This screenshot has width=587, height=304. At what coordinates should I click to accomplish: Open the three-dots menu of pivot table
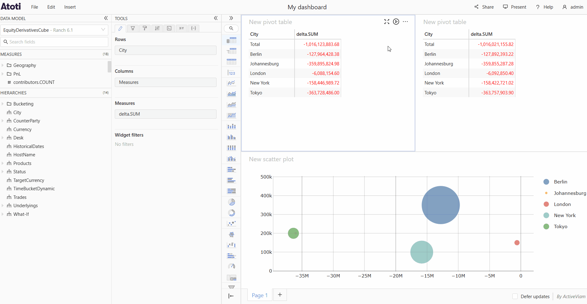405,22
